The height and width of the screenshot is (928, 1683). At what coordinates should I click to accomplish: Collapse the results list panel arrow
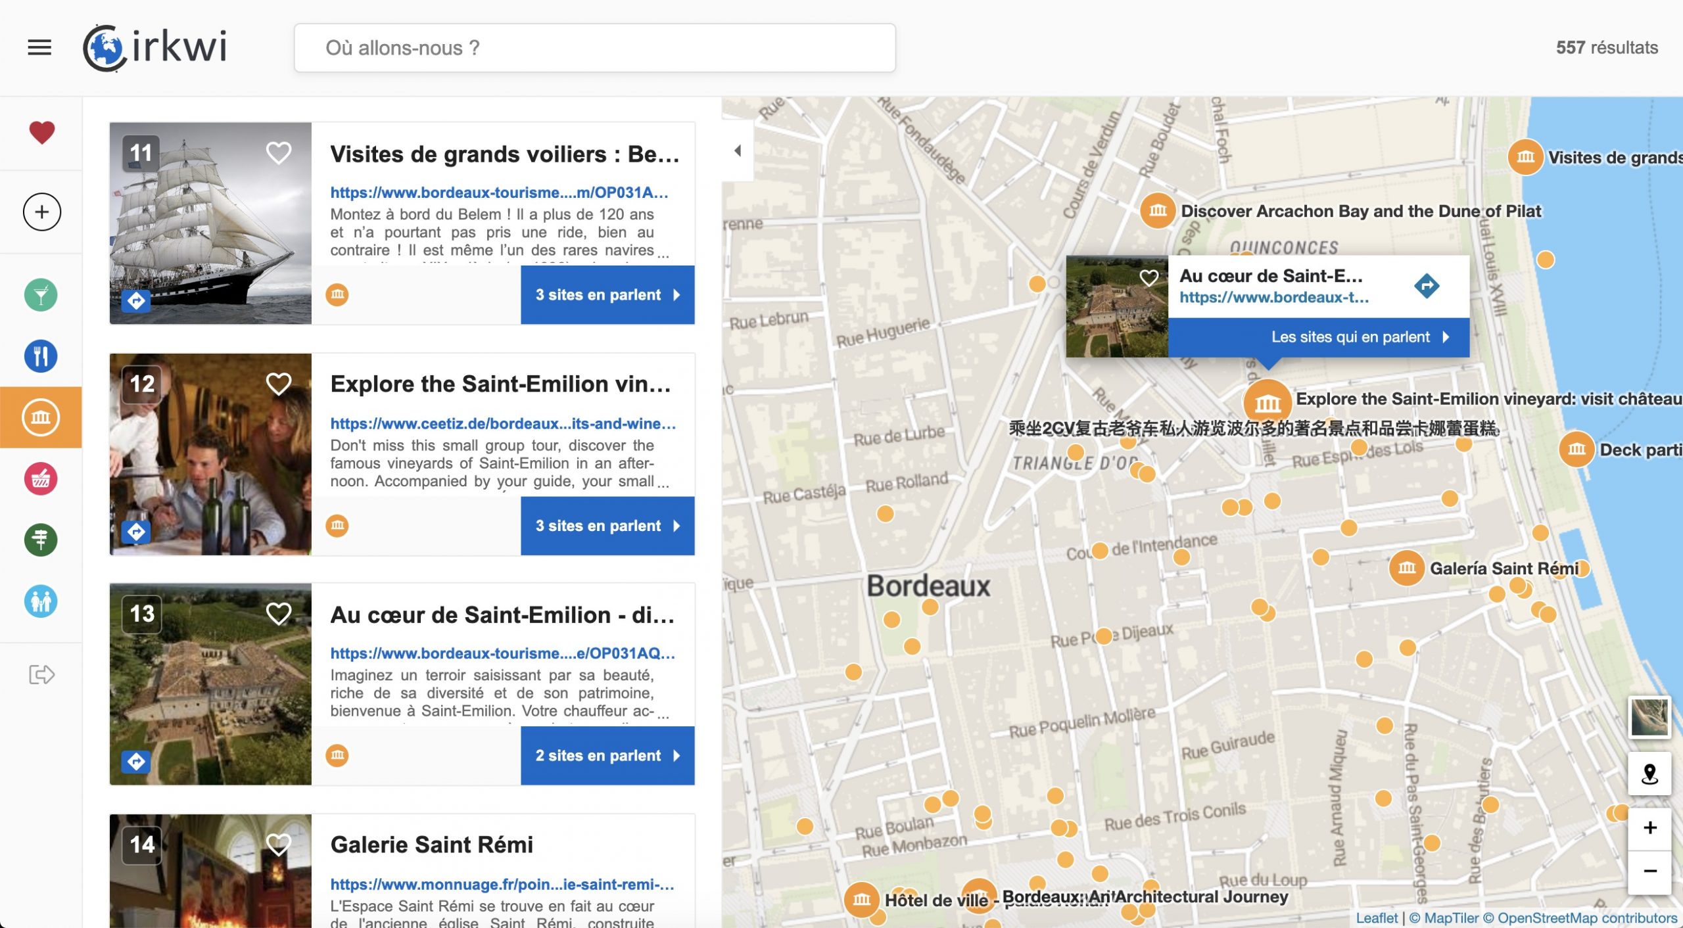(738, 151)
